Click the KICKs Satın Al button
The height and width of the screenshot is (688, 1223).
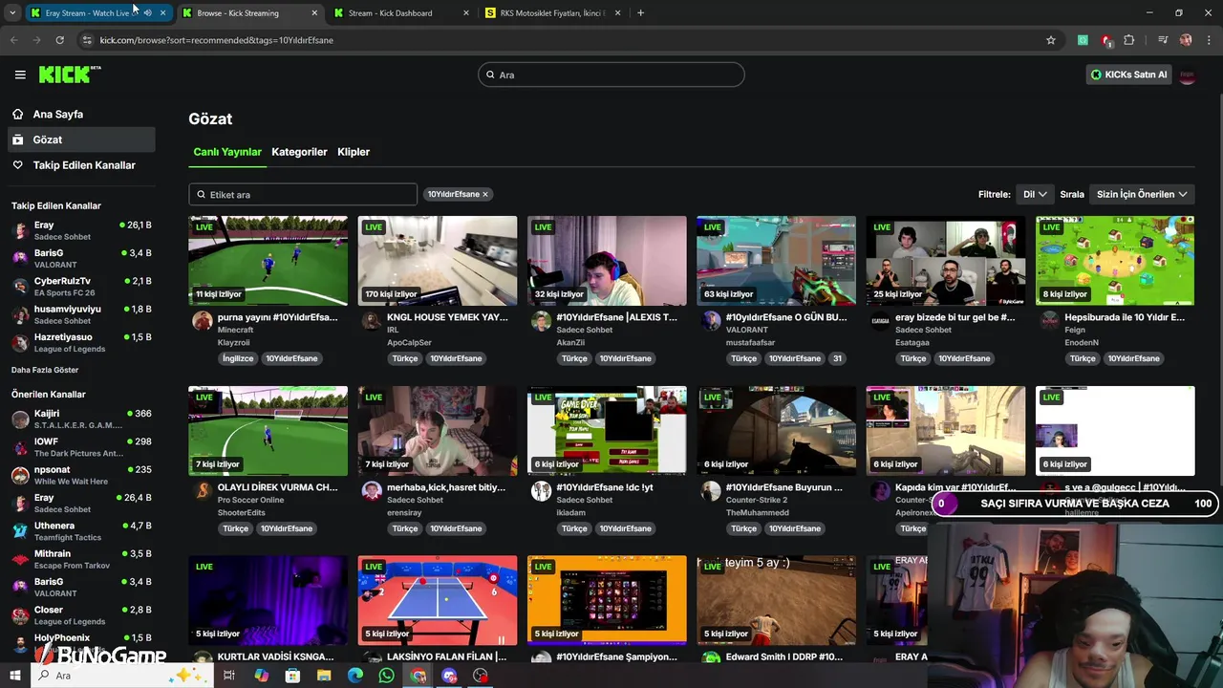pyautogui.click(x=1128, y=75)
